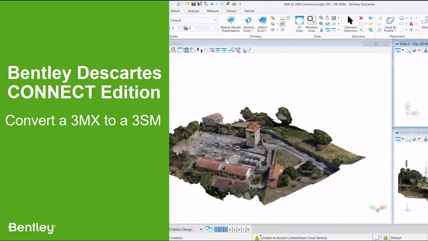Viewport: 428px width, 241px height.
Task: Click the Fit View tool
Action: coord(299,24)
